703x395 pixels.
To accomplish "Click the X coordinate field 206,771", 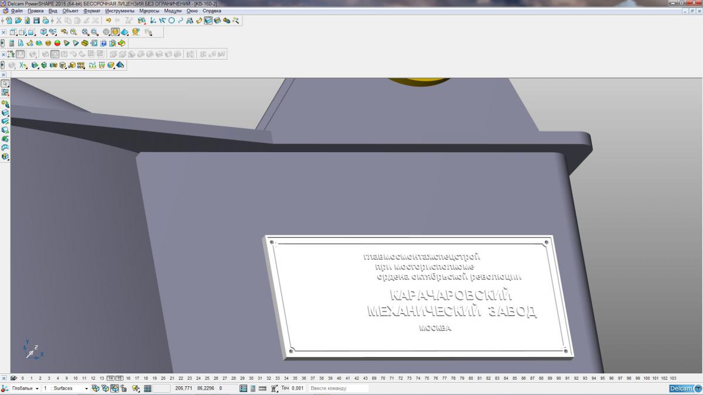I will [x=183, y=388].
